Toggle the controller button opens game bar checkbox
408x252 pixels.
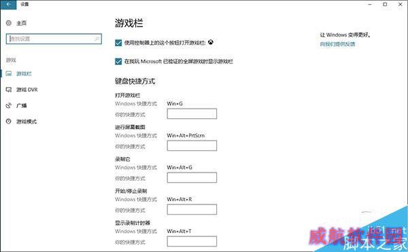point(118,43)
